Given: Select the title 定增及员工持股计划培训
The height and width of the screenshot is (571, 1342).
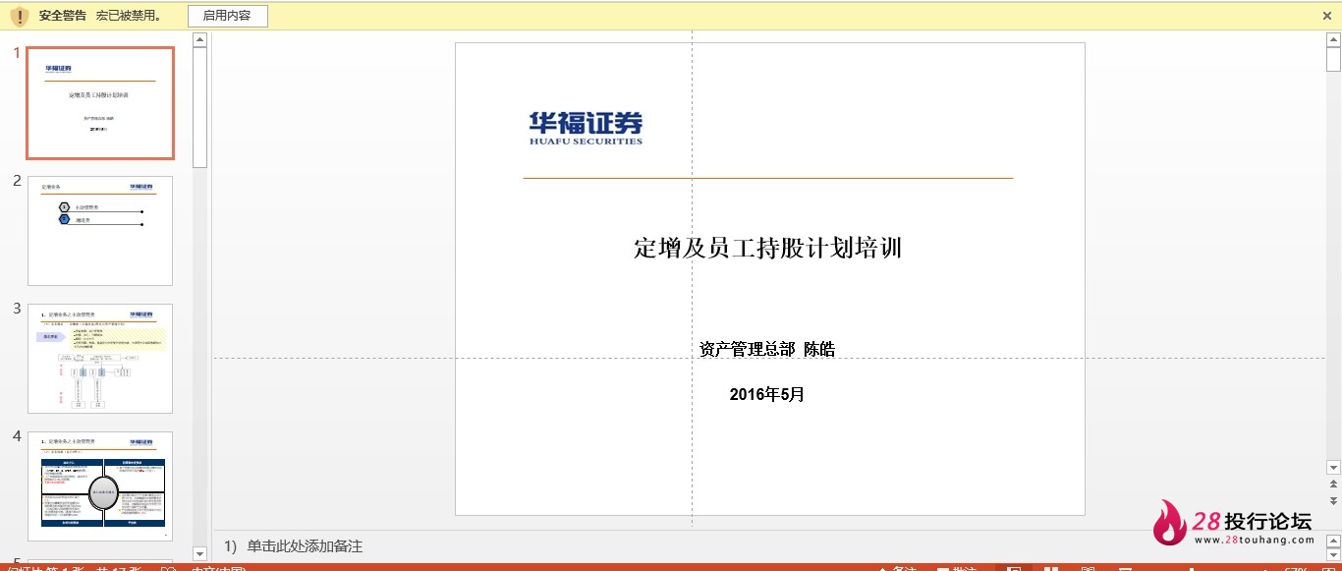Looking at the screenshot, I should 768,248.
